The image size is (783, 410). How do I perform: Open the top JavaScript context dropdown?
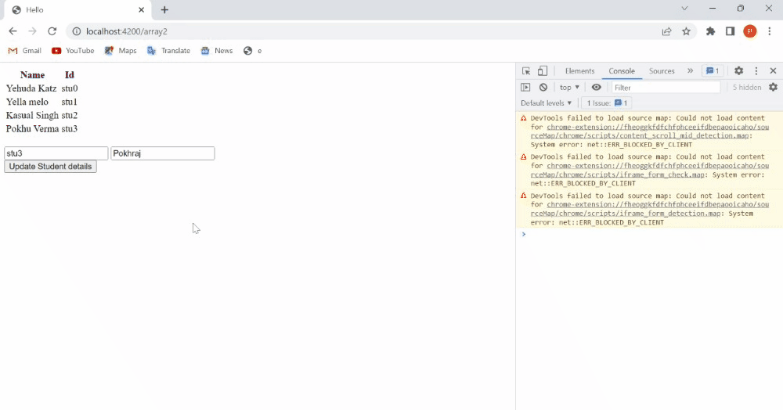pyautogui.click(x=569, y=88)
